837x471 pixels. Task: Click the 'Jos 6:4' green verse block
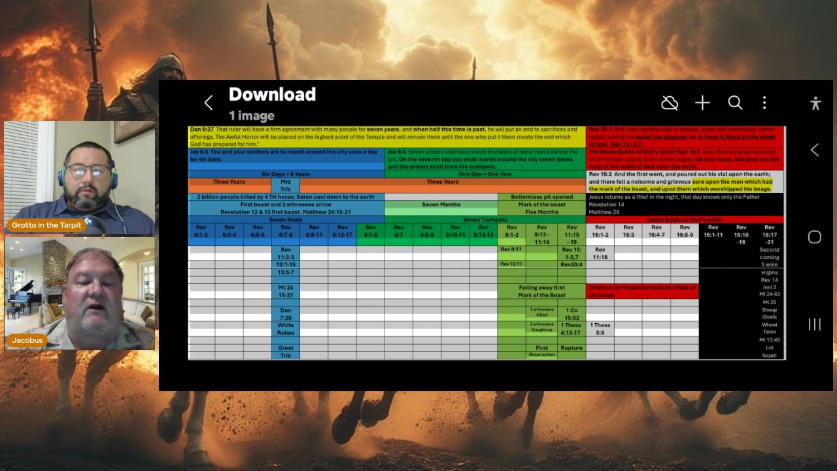point(485,159)
